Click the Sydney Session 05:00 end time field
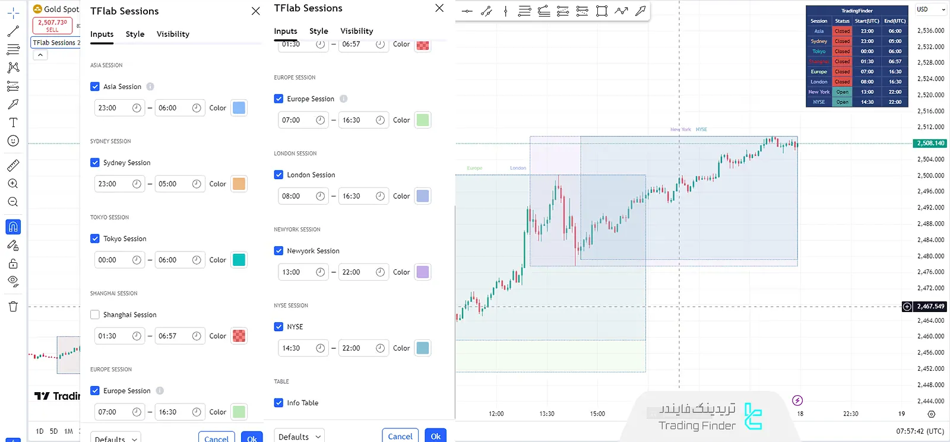Image resolution: width=950 pixels, height=442 pixels. [x=172, y=184]
